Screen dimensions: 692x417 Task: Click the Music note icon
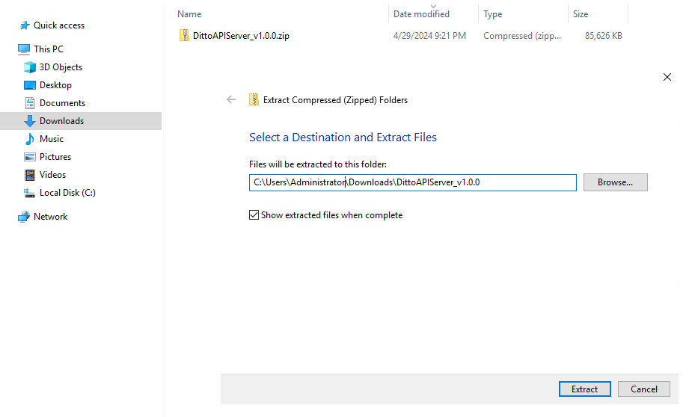30,139
